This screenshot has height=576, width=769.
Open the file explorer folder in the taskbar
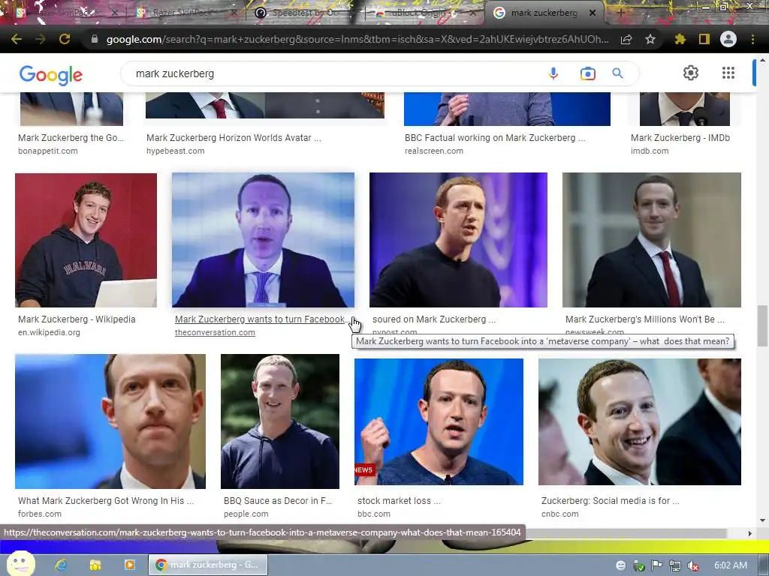pyautogui.click(x=95, y=565)
